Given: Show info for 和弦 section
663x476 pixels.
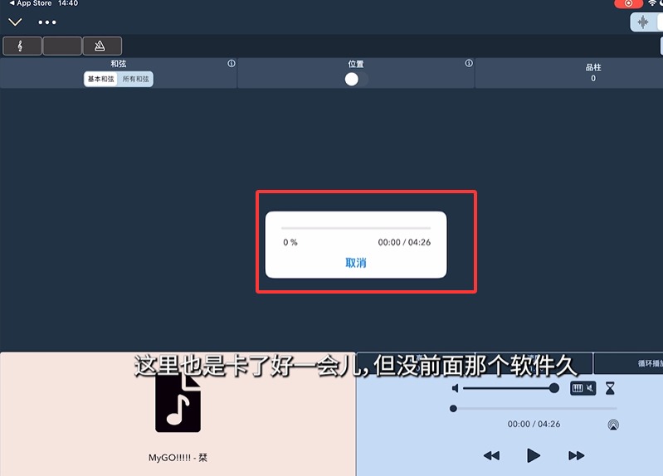Looking at the screenshot, I should (232, 64).
